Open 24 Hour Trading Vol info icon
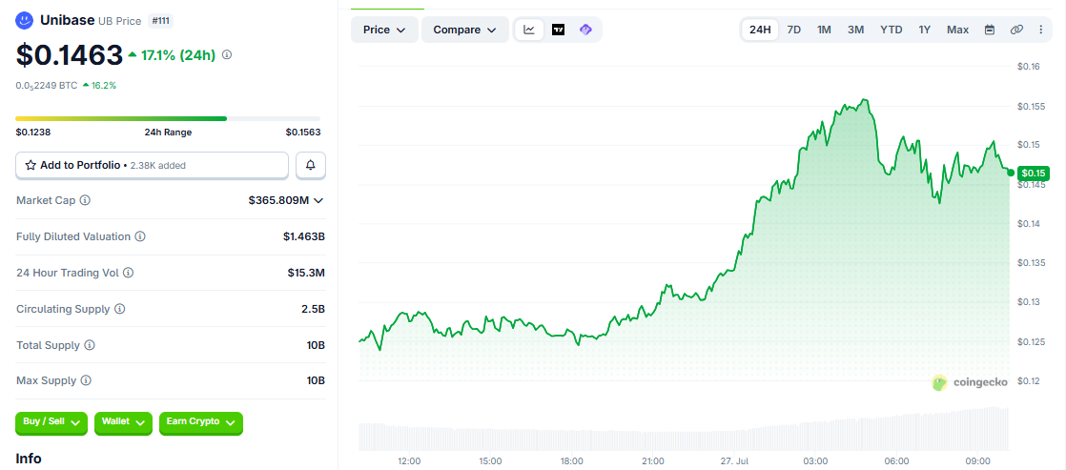 click(x=128, y=273)
